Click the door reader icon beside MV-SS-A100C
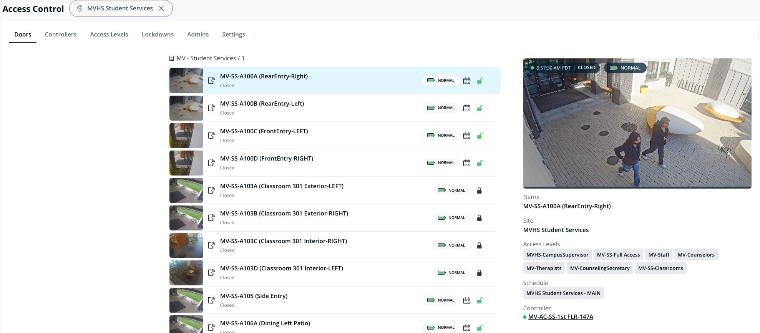Image resolution: width=760 pixels, height=333 pixels. click(211, 136)
